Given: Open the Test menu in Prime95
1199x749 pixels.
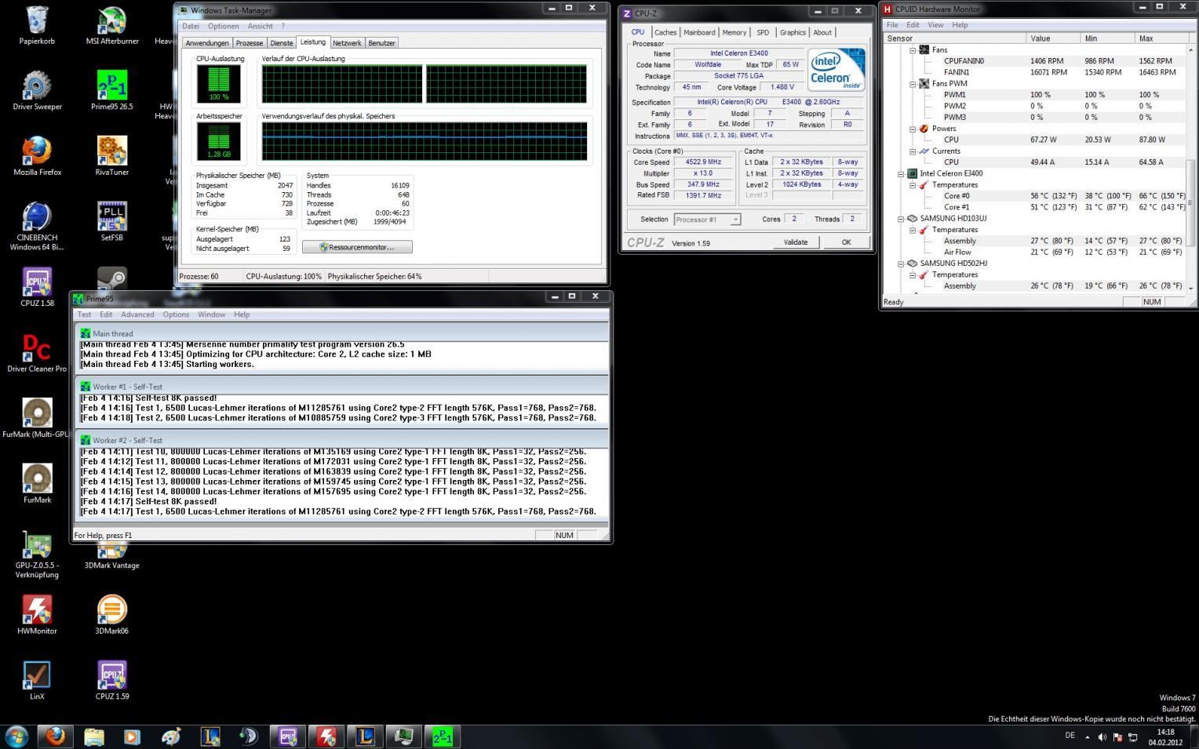Looking at the screenshot, I should [84, 315].
